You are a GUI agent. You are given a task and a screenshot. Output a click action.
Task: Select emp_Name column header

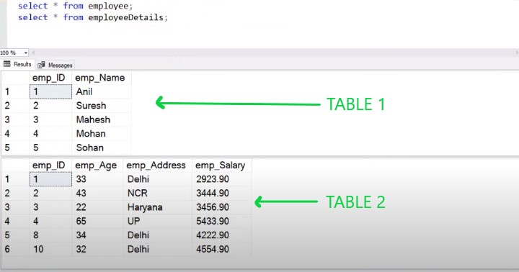coord(102,78)
